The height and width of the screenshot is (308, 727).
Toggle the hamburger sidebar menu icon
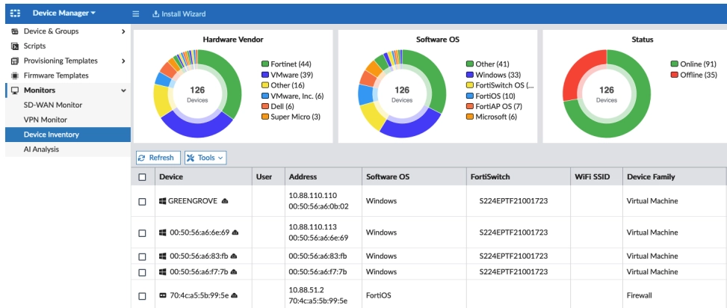click(x=136, y=14)
